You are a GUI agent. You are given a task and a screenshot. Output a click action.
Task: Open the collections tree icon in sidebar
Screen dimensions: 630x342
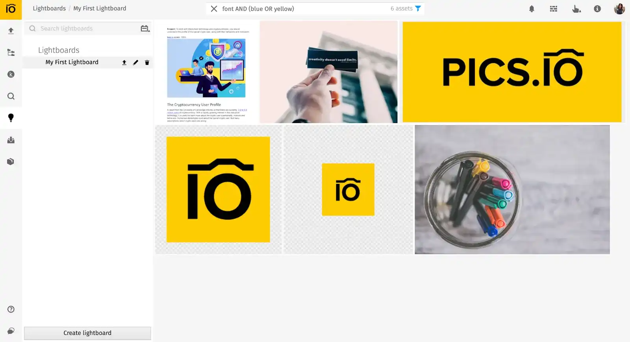point(11,52)
